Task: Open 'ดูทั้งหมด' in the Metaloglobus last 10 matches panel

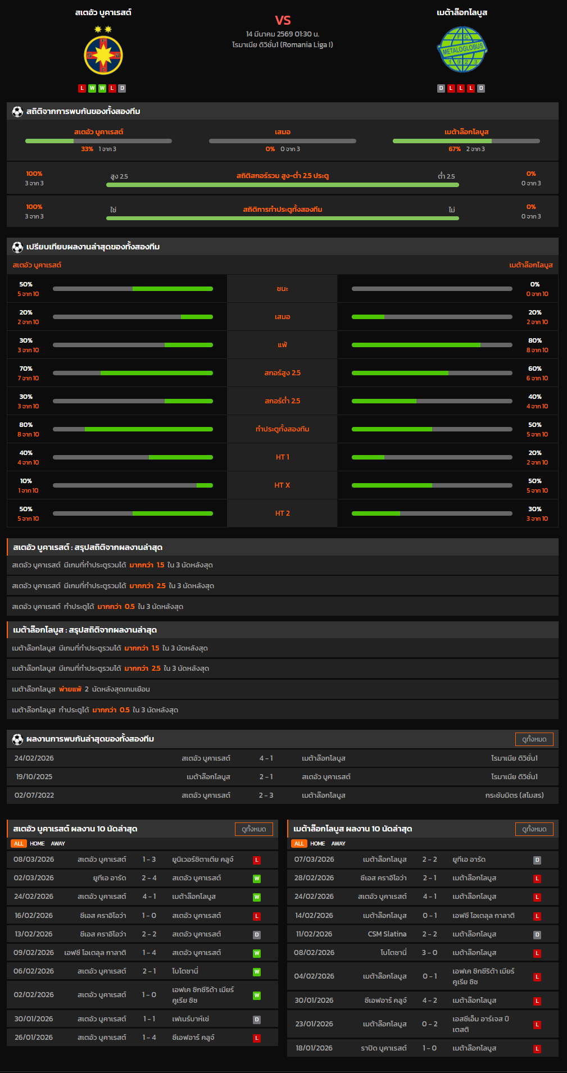Action: (534, 829)
